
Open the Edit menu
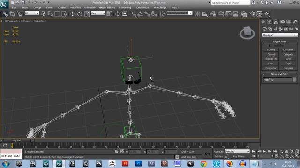(x=14, y=7)
